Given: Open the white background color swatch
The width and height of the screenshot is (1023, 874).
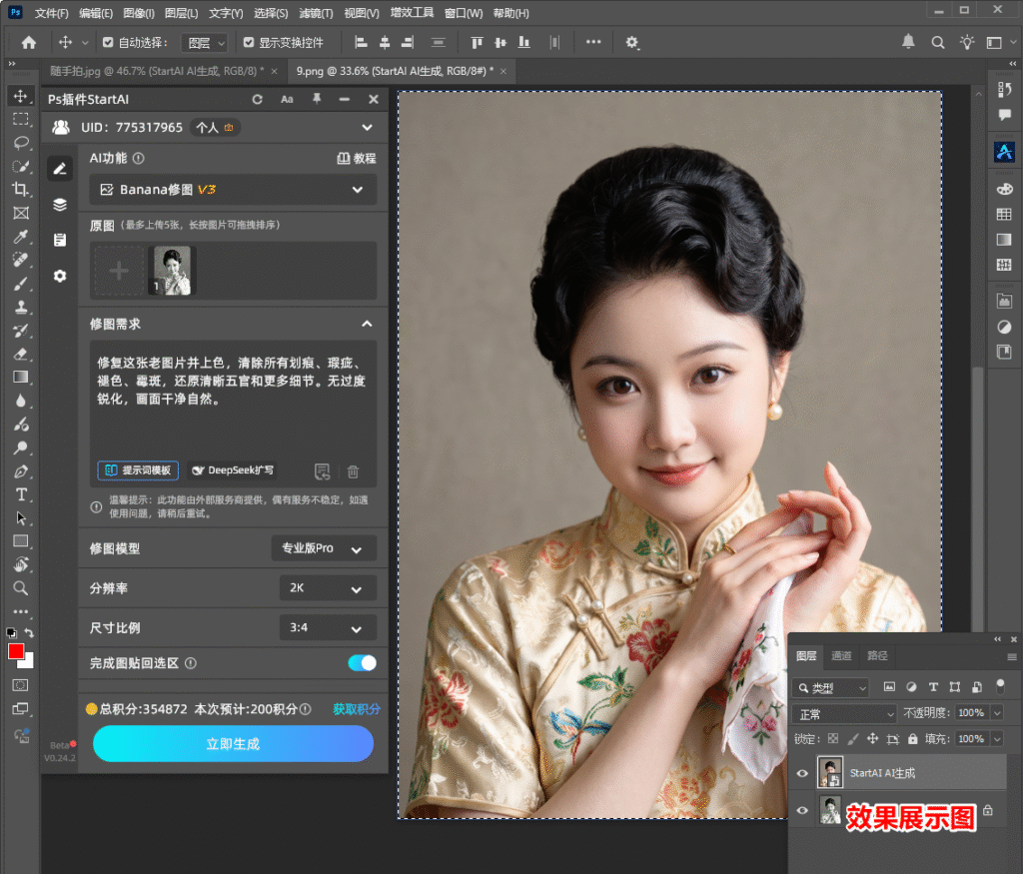Looking at the screenshot, I should 28,662.
